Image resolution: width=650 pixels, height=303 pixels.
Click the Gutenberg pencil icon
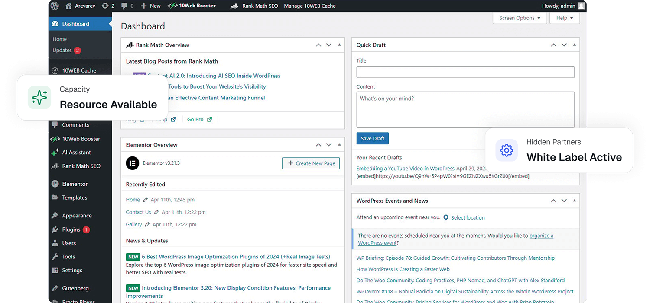tap(55, 288)
